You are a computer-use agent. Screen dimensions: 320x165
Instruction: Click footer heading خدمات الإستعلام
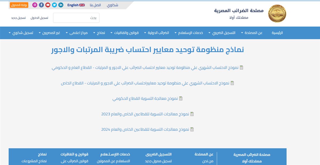coord(115,154)
